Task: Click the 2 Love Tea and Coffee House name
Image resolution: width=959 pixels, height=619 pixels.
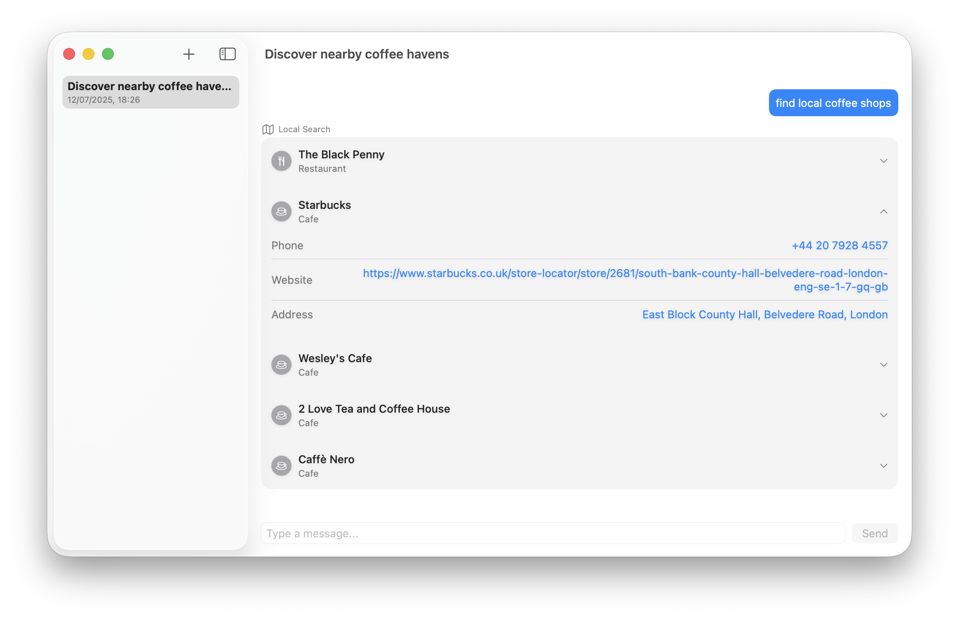Action: [374, 409]
